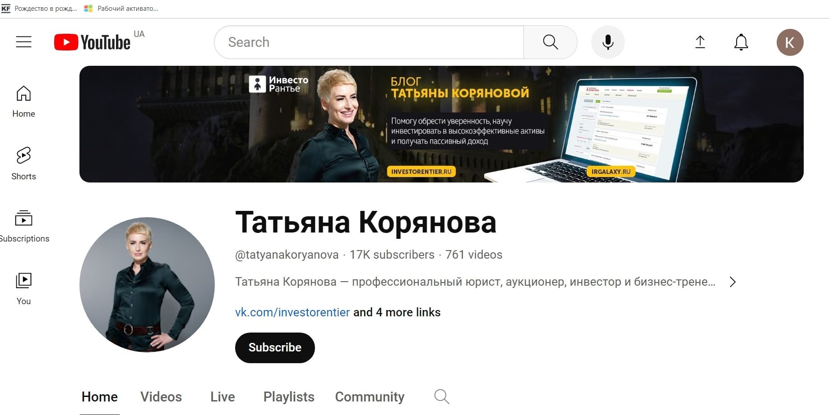Open the Community tab

point(370,397)
